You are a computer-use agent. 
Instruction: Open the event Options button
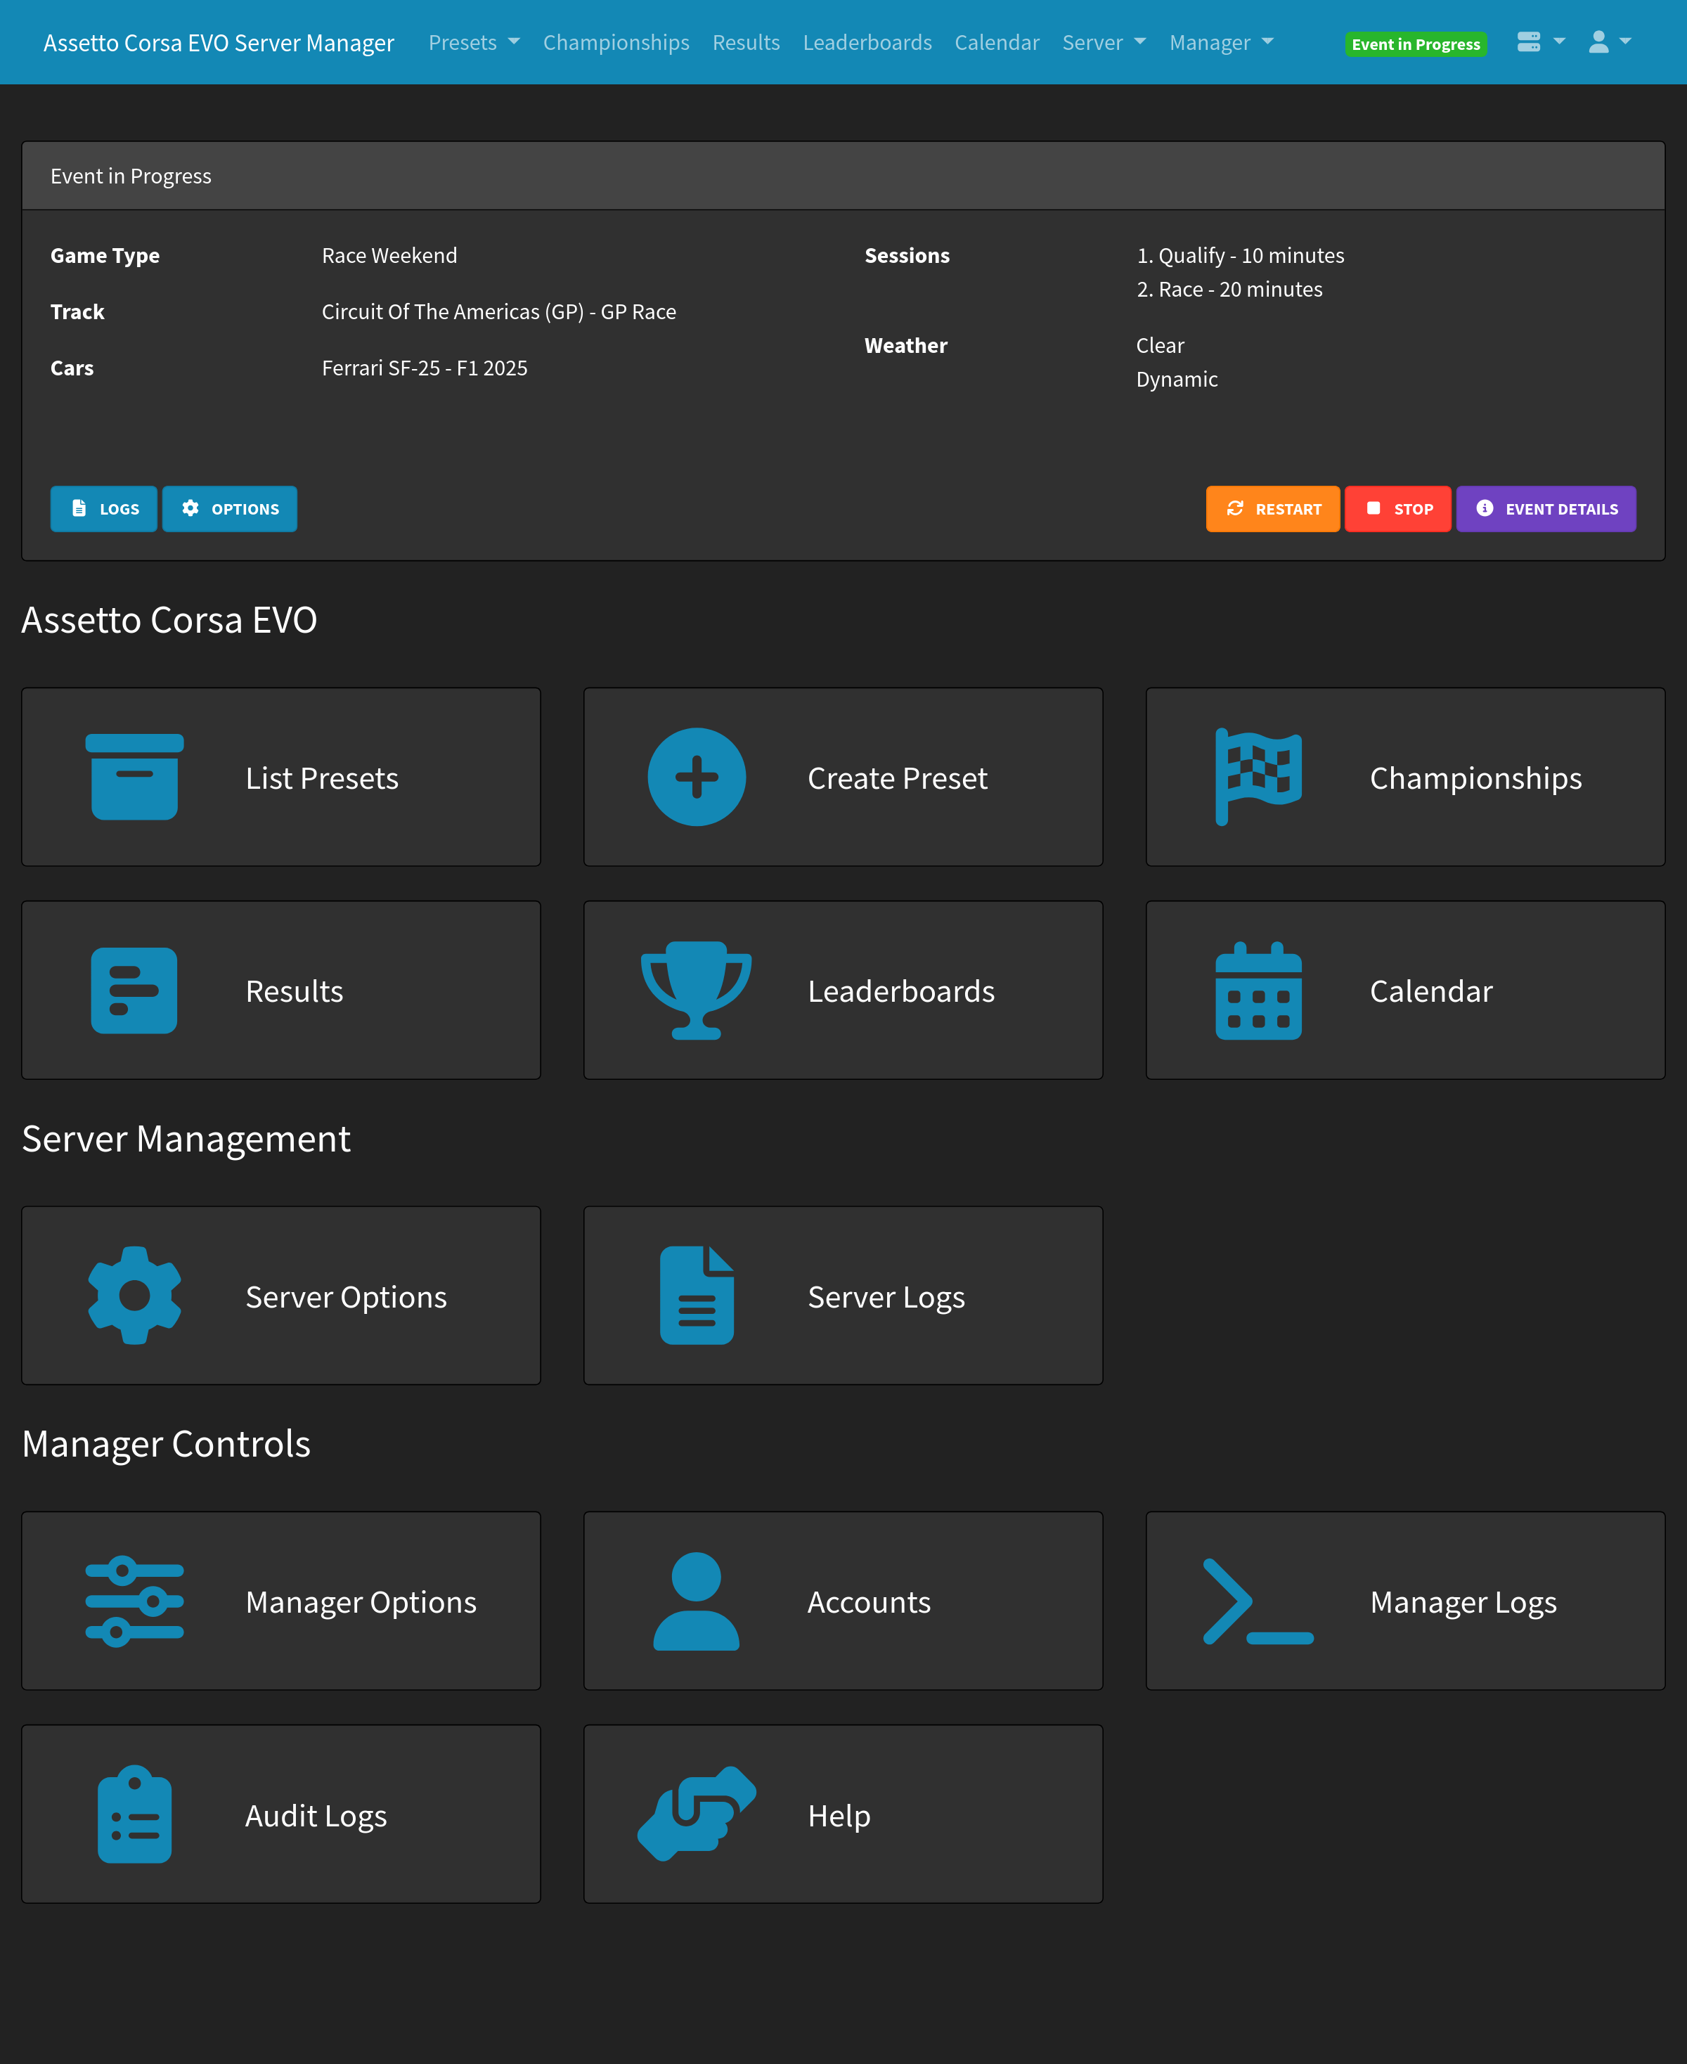pos(229,508)
